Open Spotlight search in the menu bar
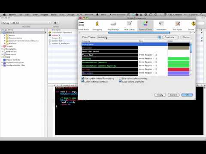This screenshot has width=206, height=154. [x=202, y=15]
